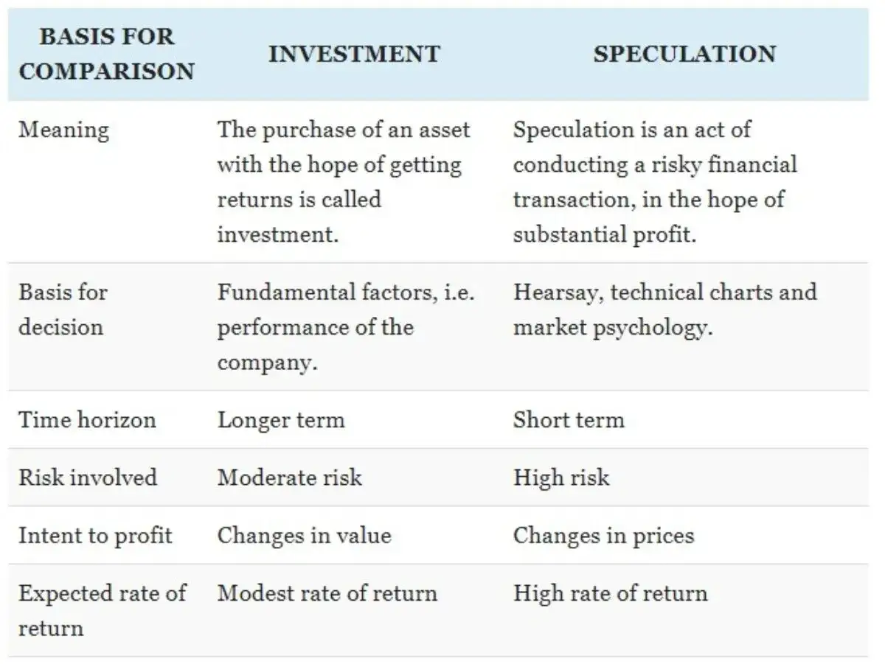Click the Modest rate of return cell
Viewport: 885px width, 664px height.
pos(327,593)
